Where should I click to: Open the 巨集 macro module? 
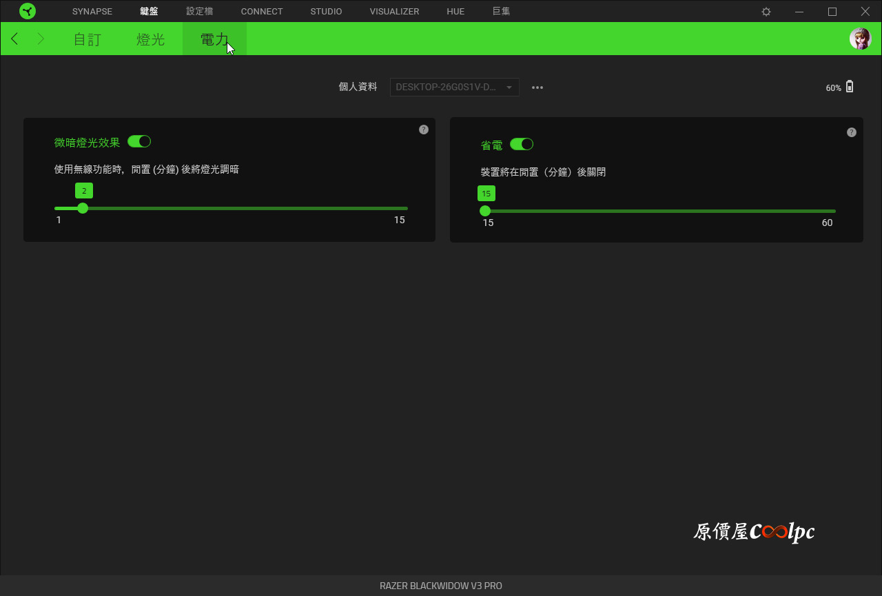[502, 12]
